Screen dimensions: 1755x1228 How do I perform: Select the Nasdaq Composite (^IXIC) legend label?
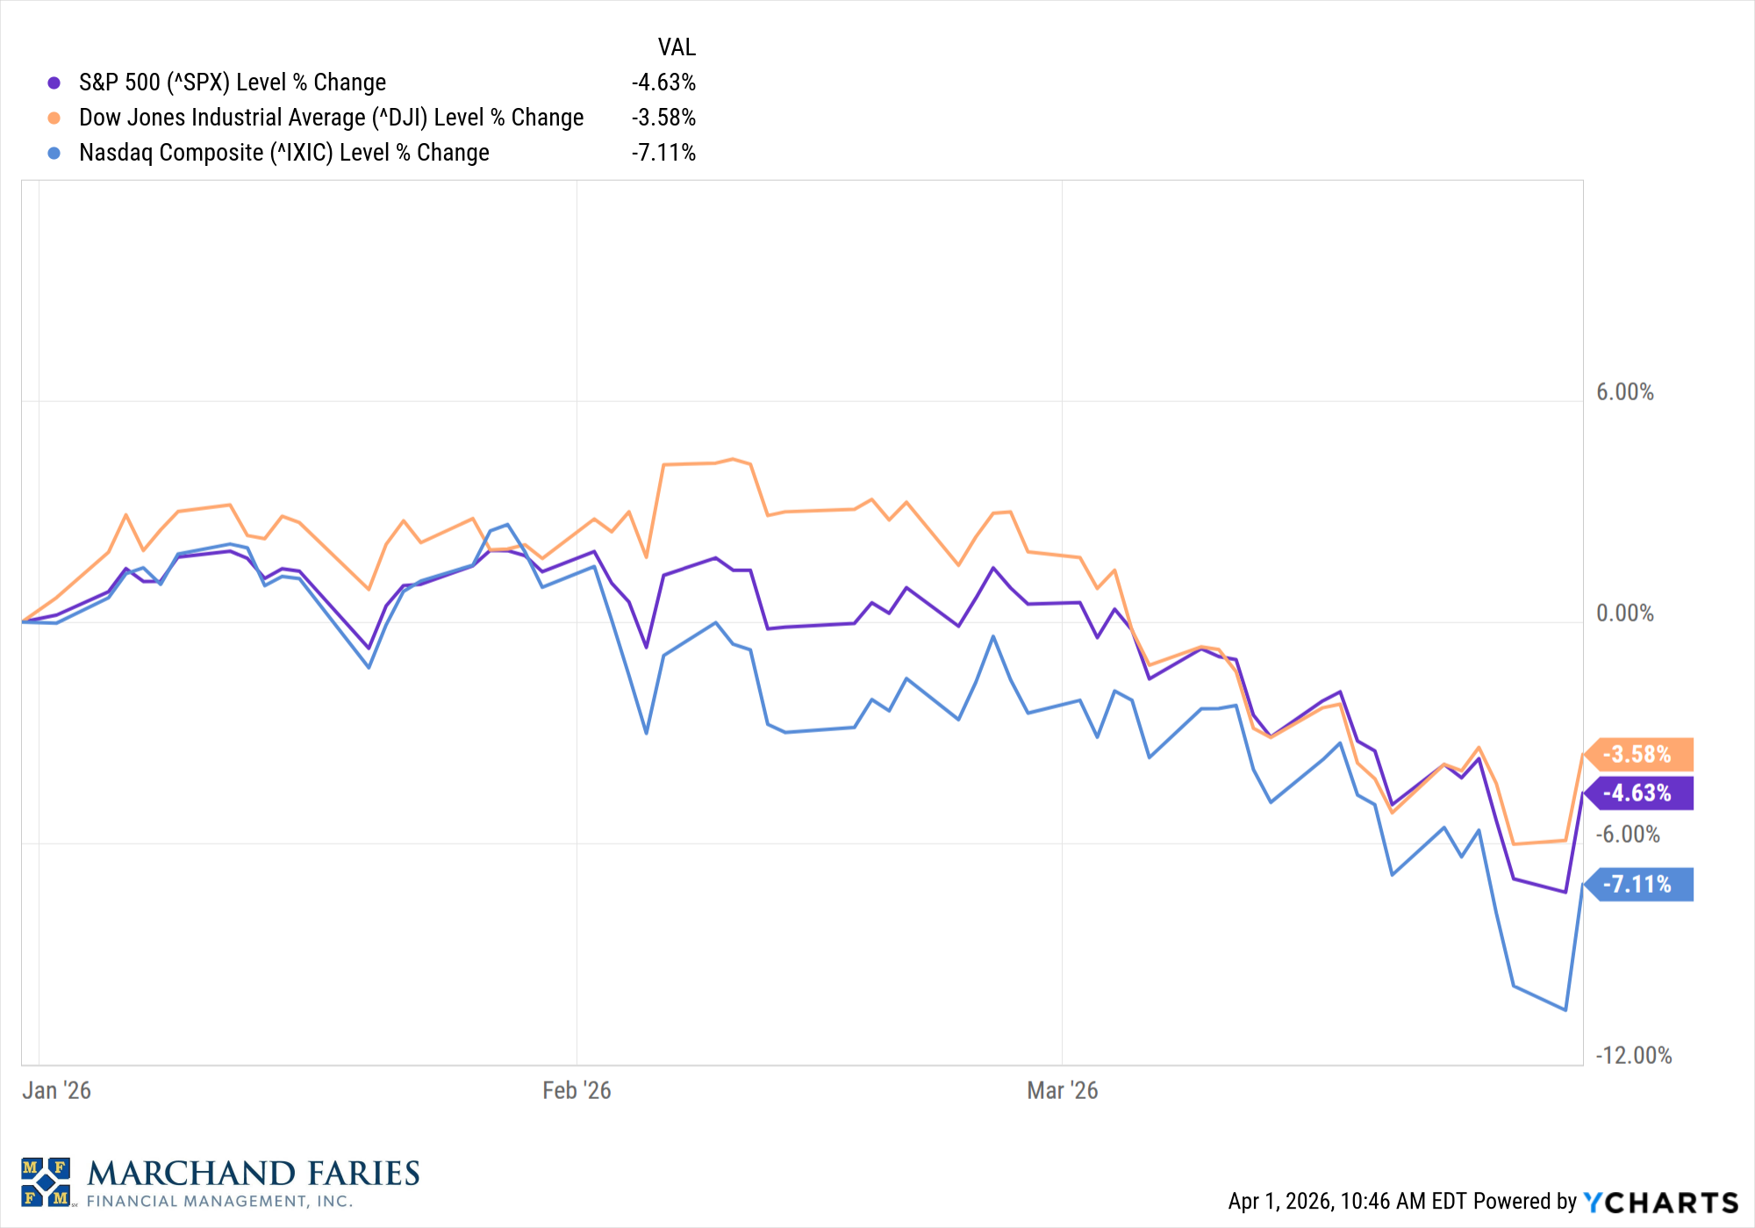click(283, 153)
